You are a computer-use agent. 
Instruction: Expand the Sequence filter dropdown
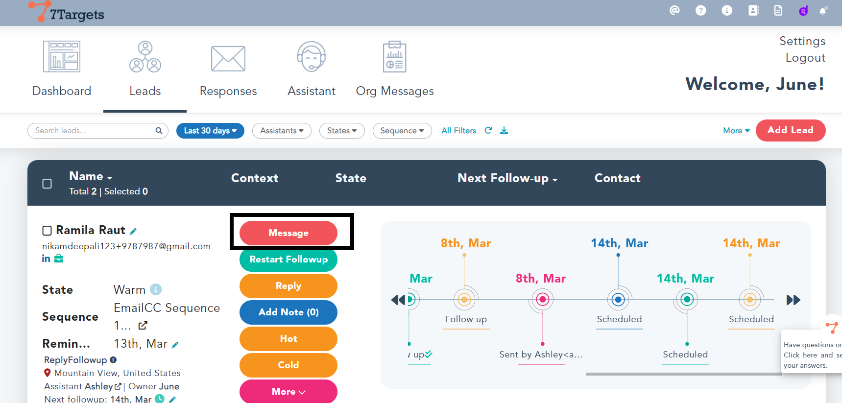(x=402, y=131)
